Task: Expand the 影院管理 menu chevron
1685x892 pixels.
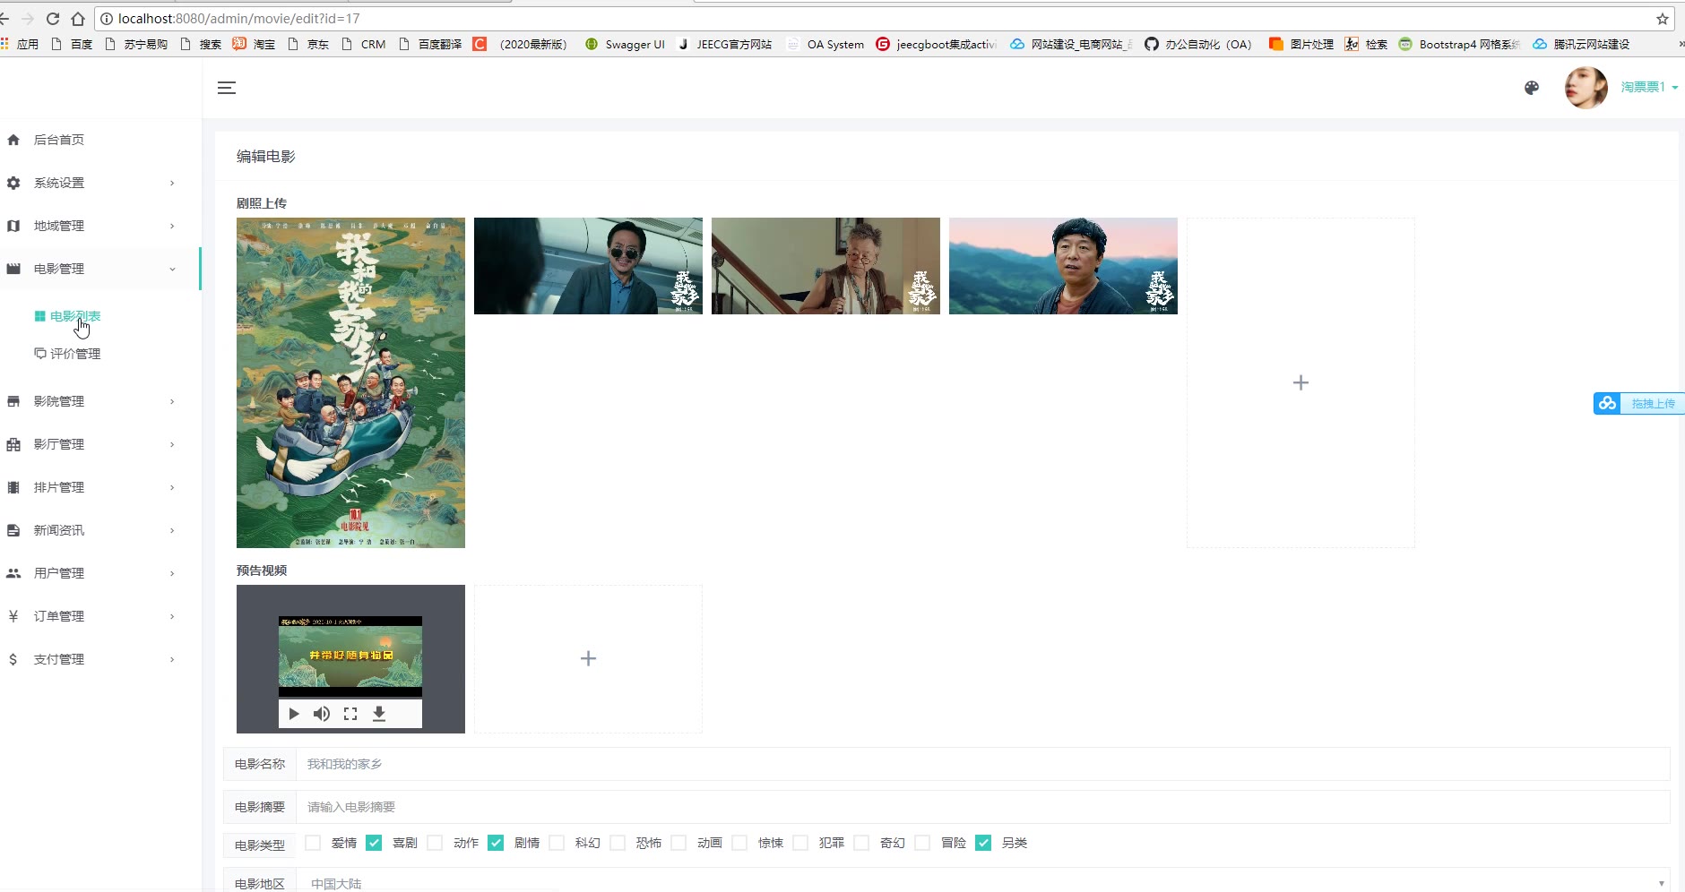Action: pos(172,401)
